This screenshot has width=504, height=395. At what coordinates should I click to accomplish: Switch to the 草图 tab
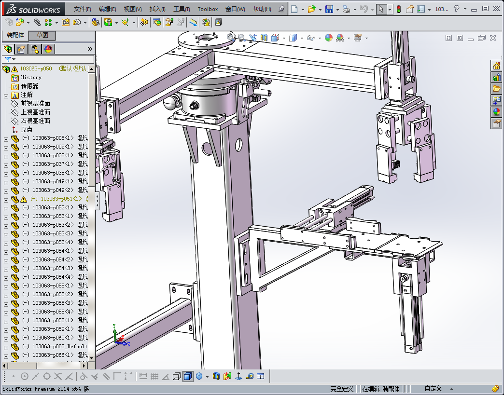[42, 35]
